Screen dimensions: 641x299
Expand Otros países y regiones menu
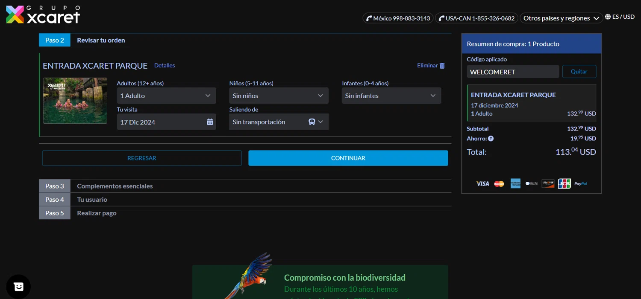click(x=562, y=18)
